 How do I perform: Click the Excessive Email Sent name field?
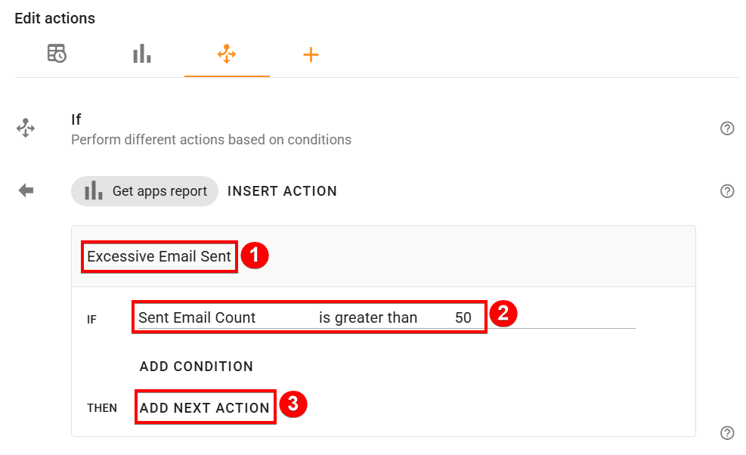tap(159, 256)
